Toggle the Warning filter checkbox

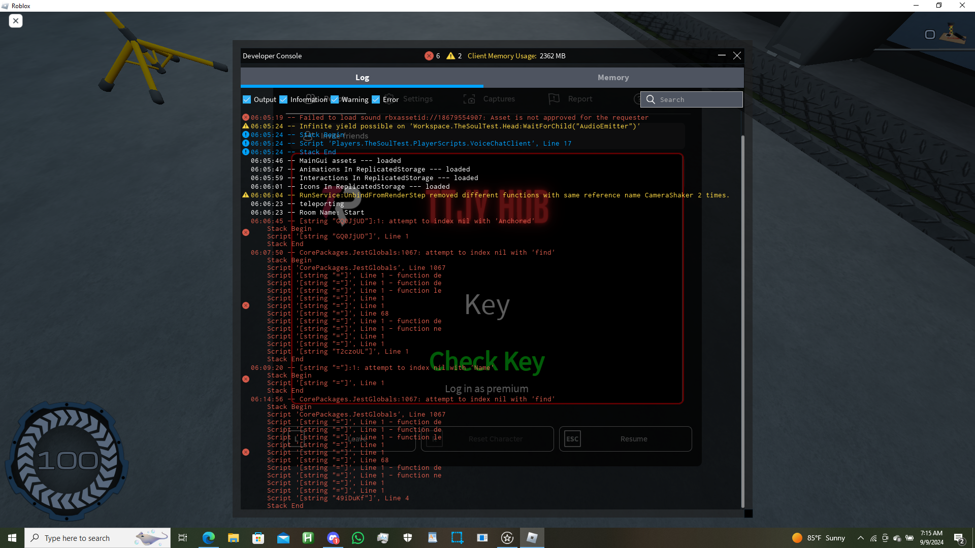pos(335,99)
